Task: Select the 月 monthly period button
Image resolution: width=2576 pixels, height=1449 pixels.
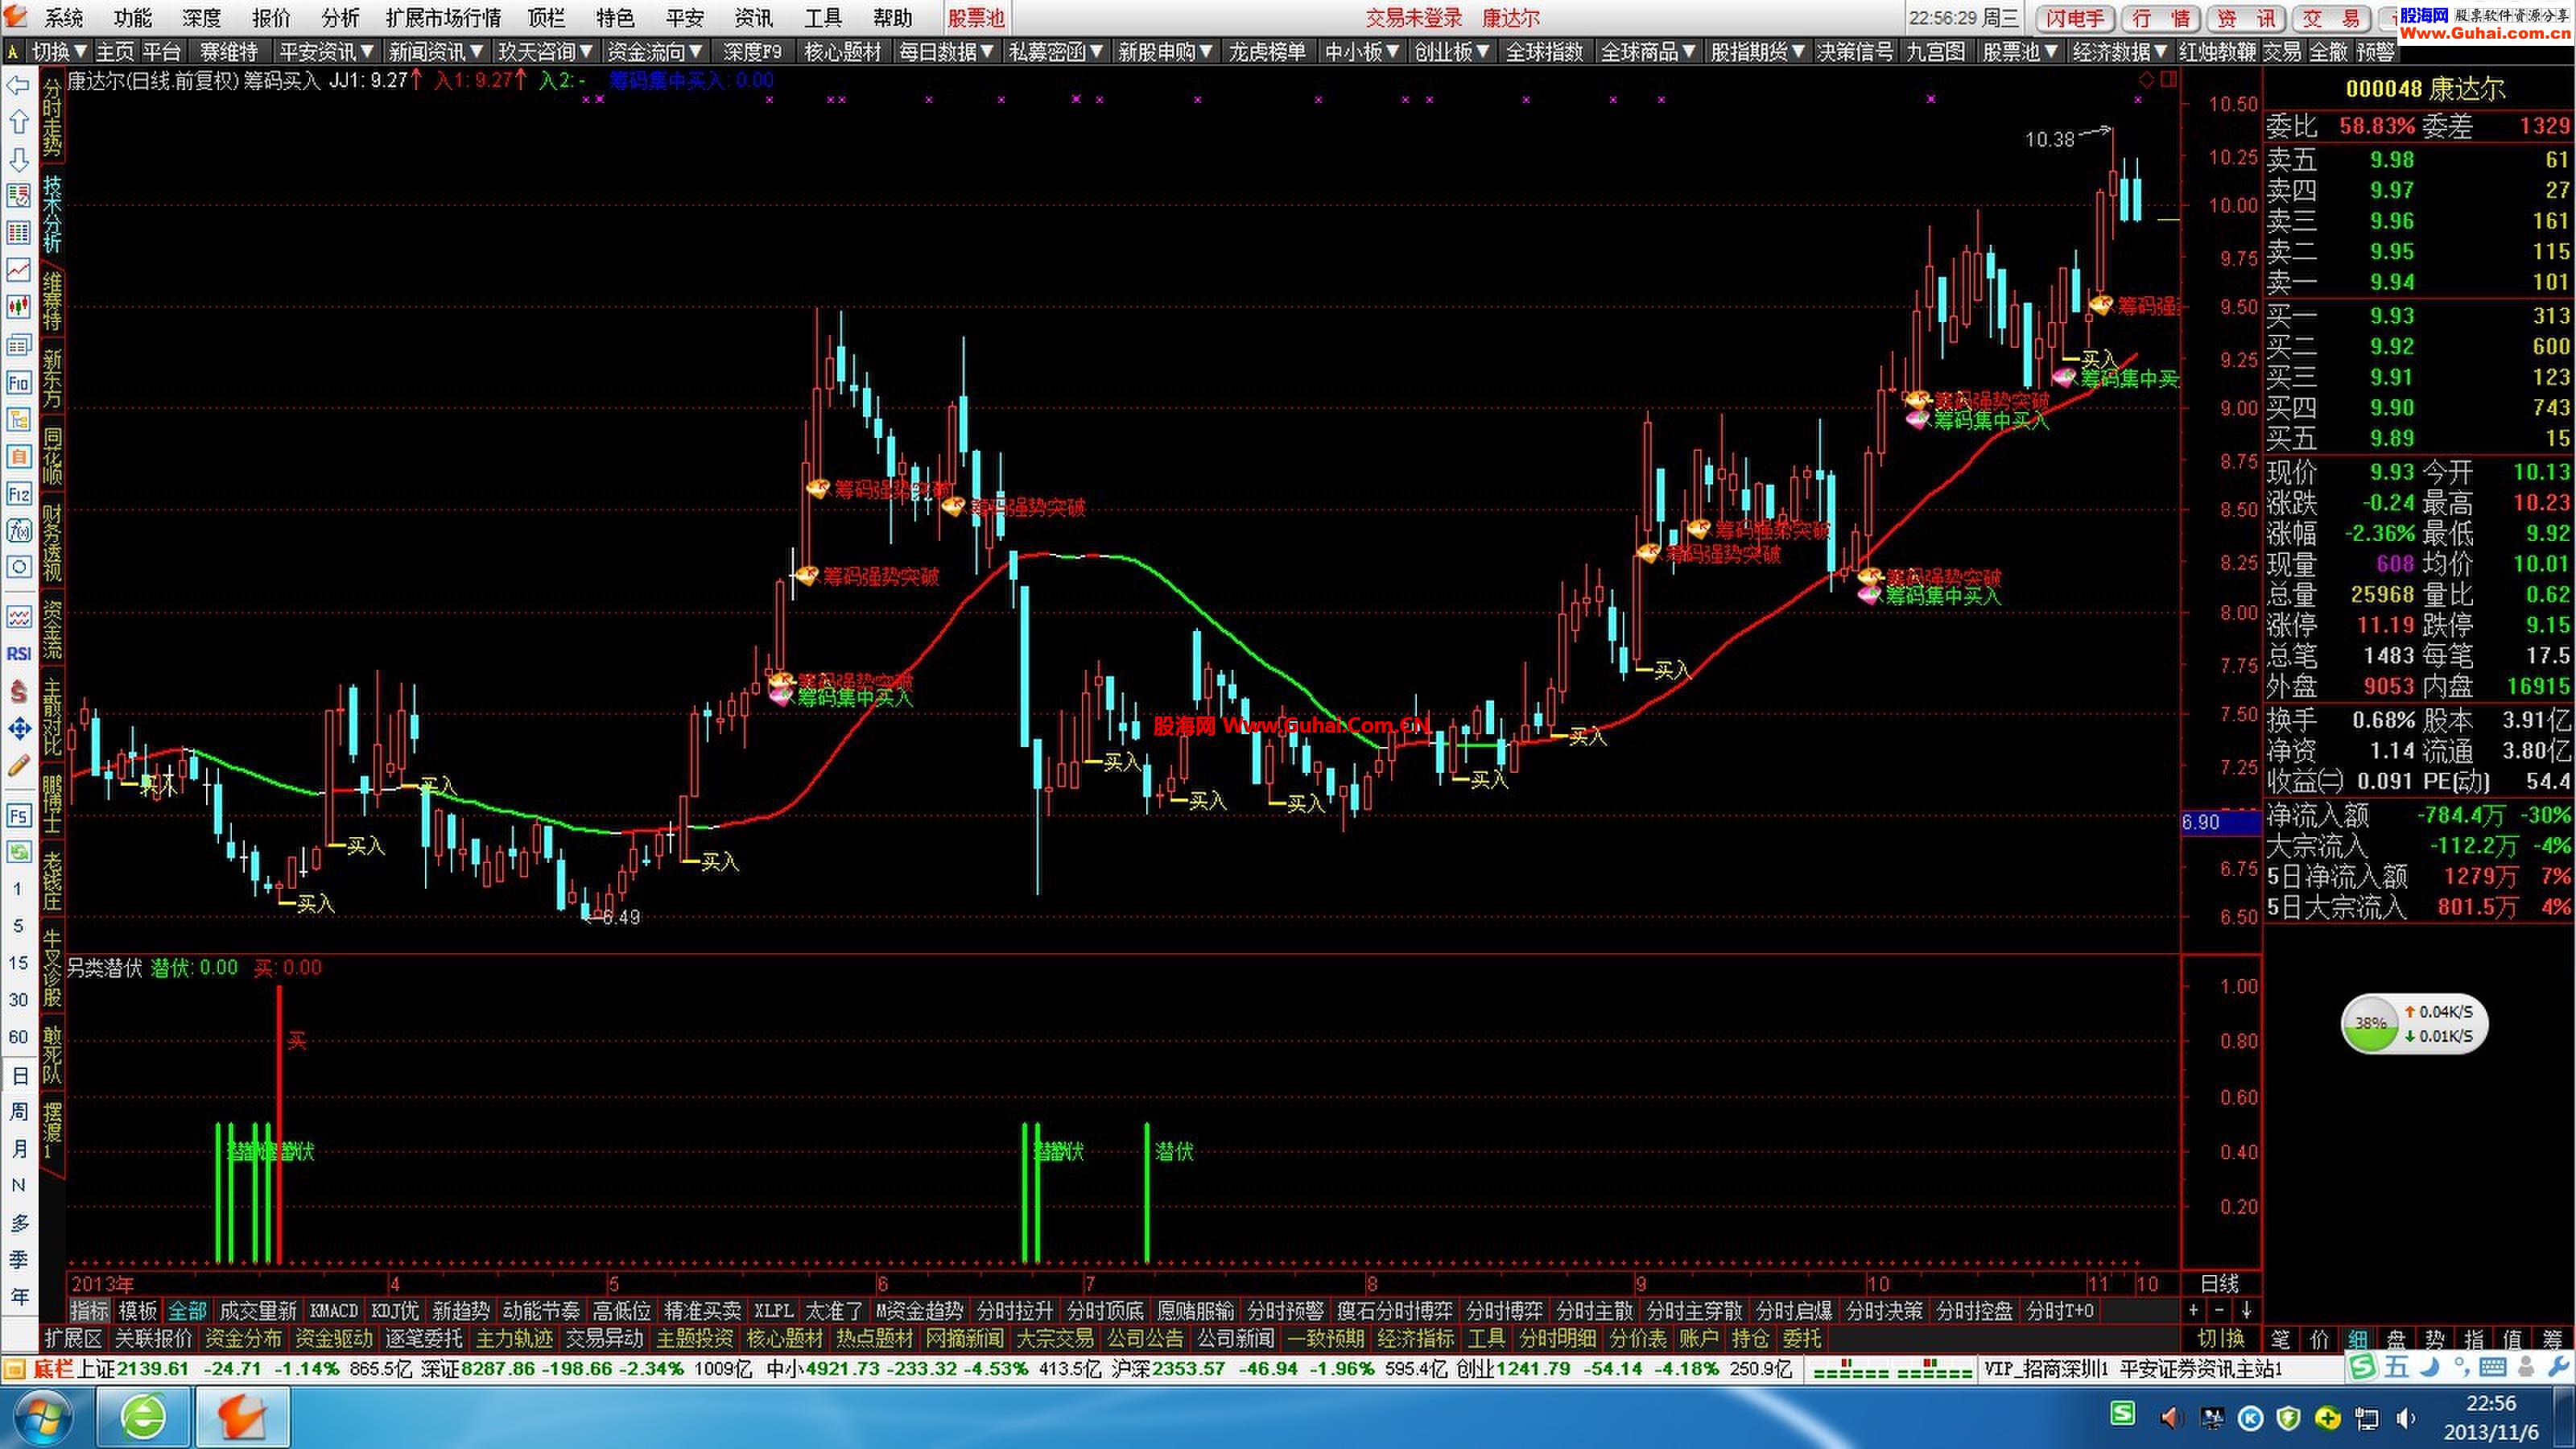Action: [x=18, y=1149]
